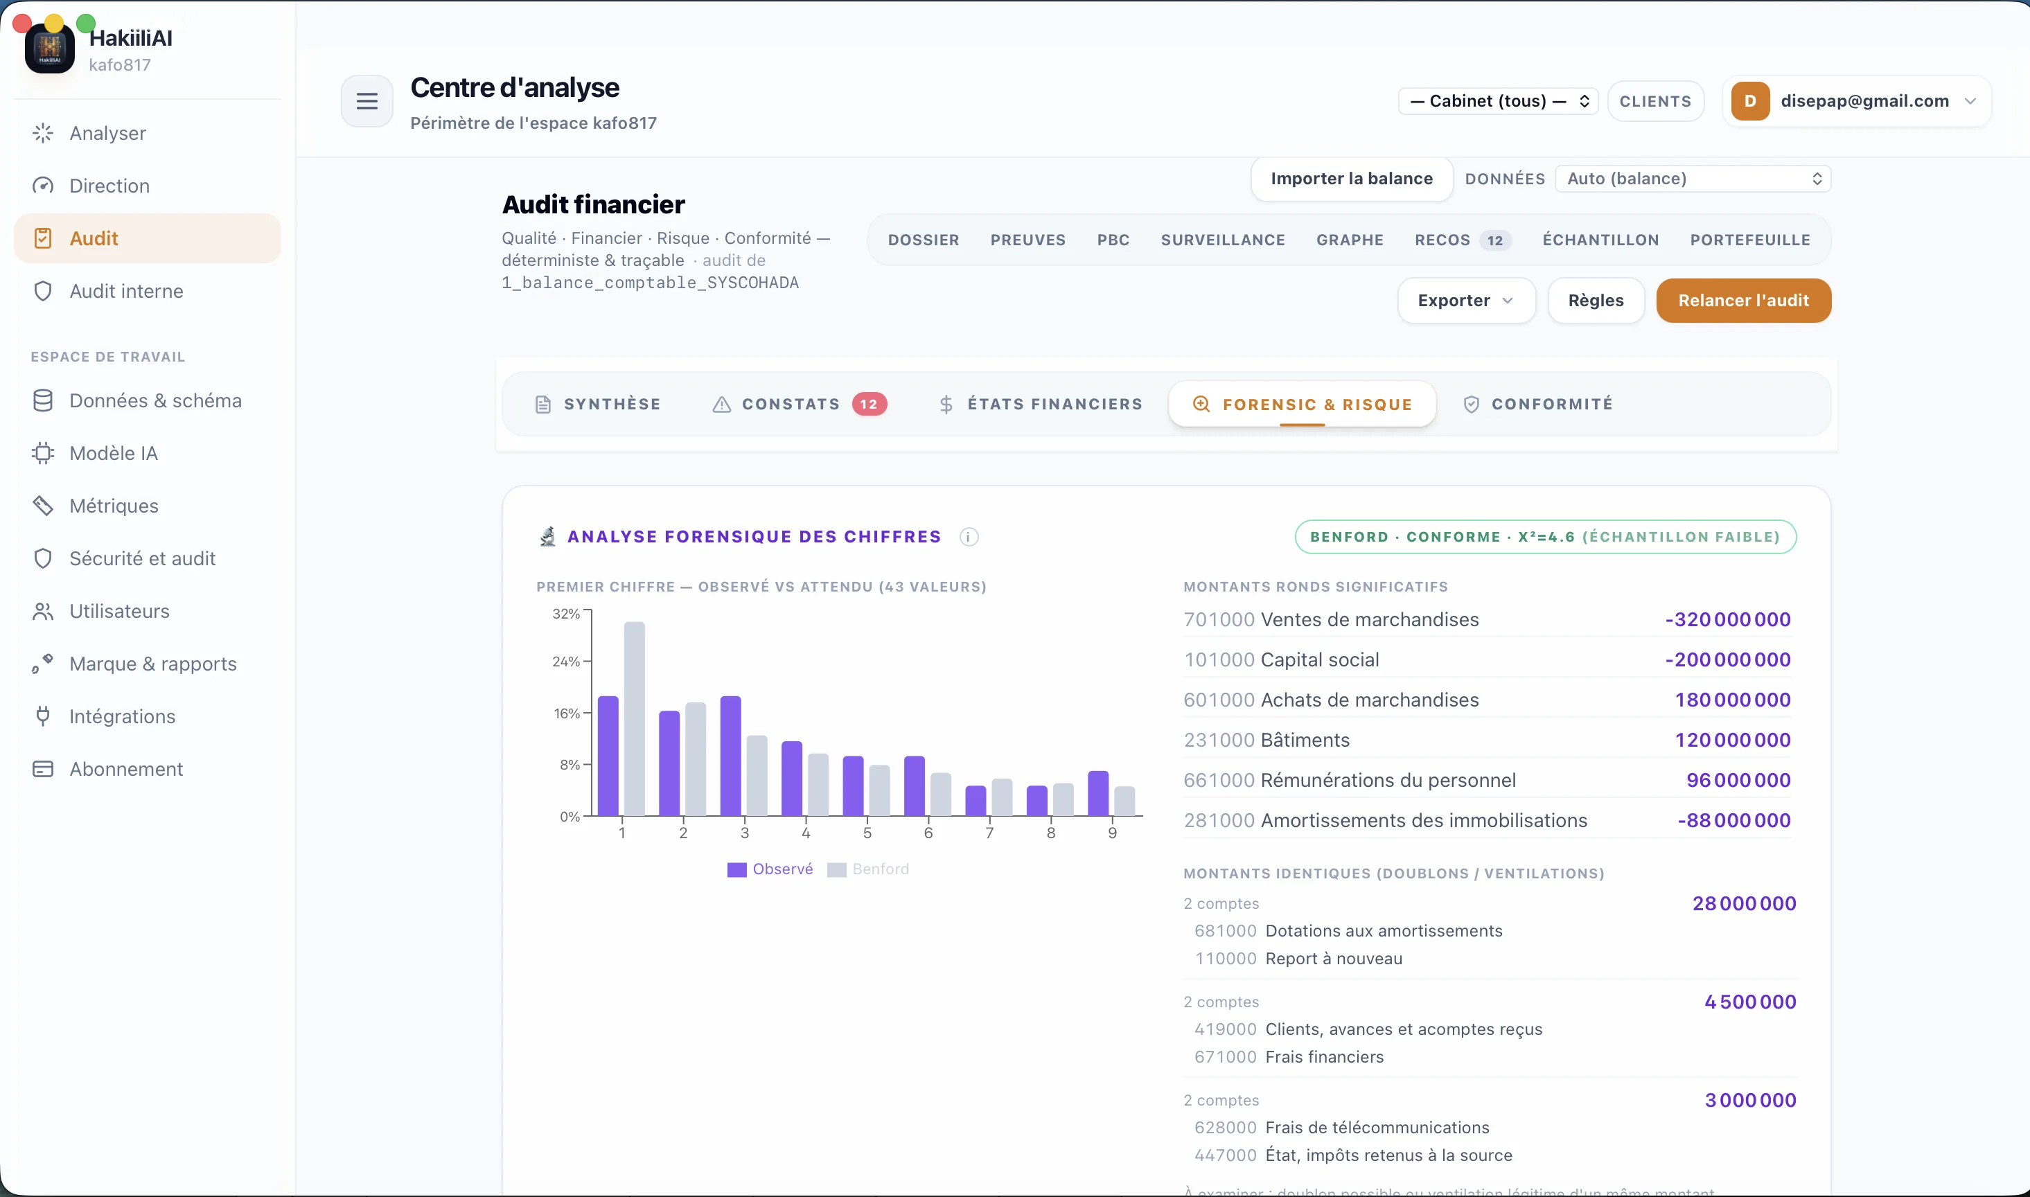Click the Synthèse document icon
The width and height of the screenshot is (2030, 1197).
(x=542, y=404)
